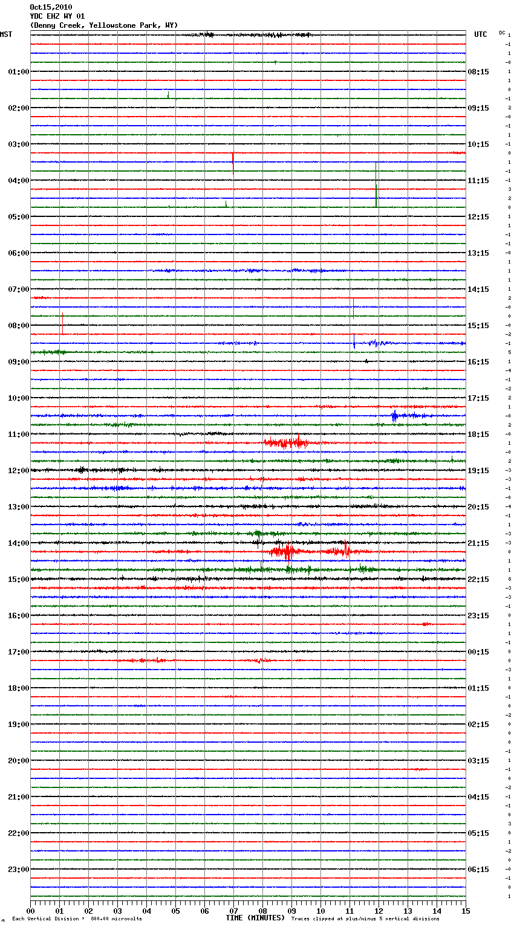Click the 02:15 UTC time label

pos(478,725)
